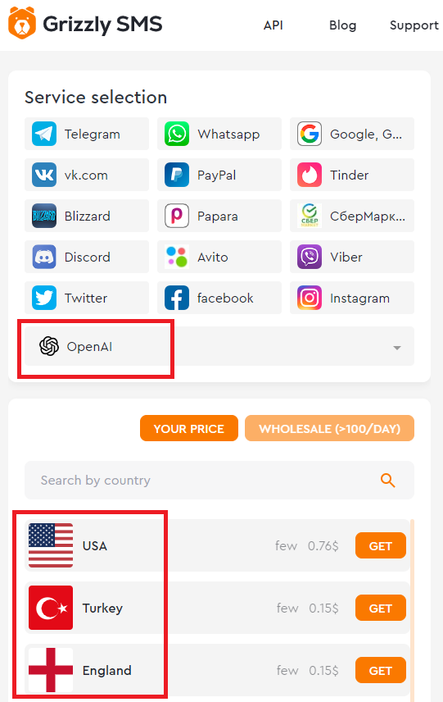Image resolution: width=443 pixels, height=702 pixels.
Task: Open the Grizzly SMS bear logo
Action: (x=22, y=23)
